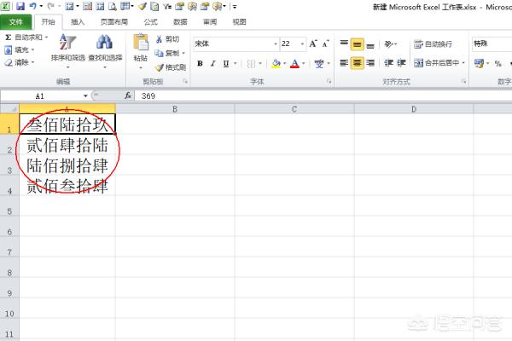Expand the font size 22 dropdown
512x341 pixels.
[x=302, y=43]
